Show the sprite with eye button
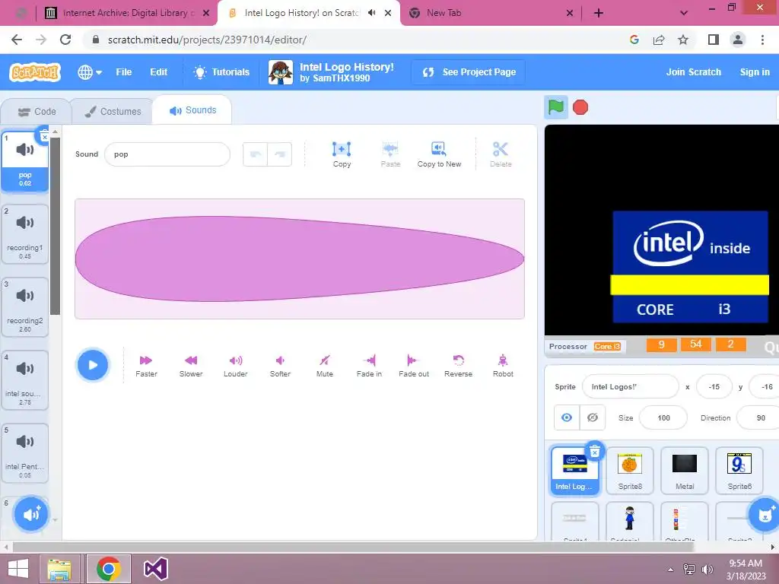Image resolution: width=779 pixels, height=584 pixels. (x=567, y=417)
